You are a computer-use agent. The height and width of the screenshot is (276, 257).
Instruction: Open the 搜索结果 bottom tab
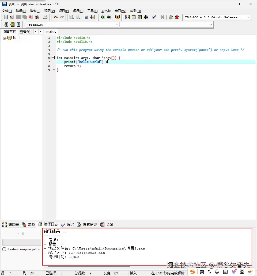(87, 225)
